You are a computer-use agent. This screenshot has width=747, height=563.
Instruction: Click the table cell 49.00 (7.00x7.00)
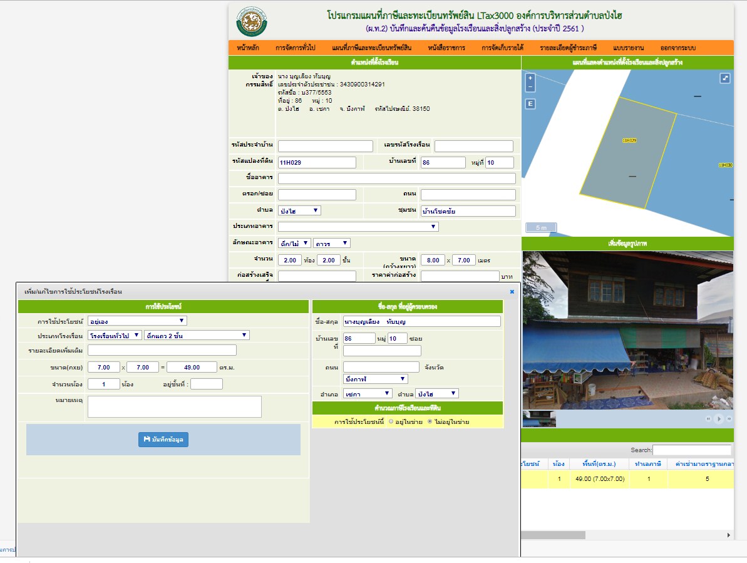coord(600,478)
